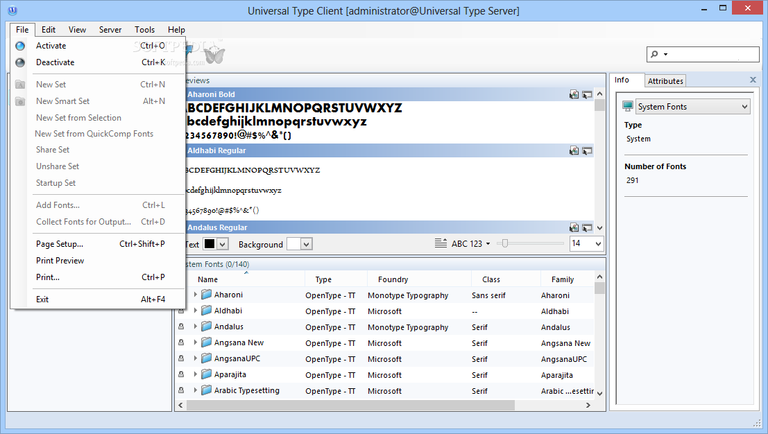Click the Activate blue sphere icon in File menu
The height and width of the screenshot is (434, 768).
pos(20,46)
